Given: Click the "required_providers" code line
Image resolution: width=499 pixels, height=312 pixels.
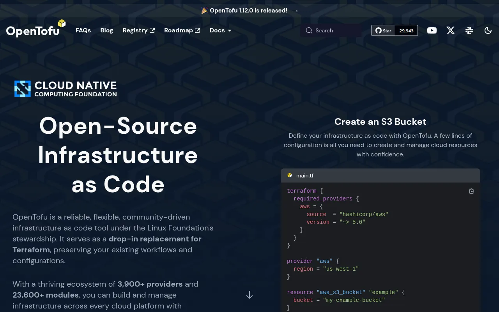Looking at the screenshot, I should 326,199.
